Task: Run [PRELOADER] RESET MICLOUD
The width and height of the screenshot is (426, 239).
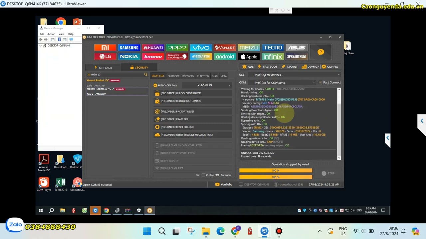Action: (x=193, y=127)
